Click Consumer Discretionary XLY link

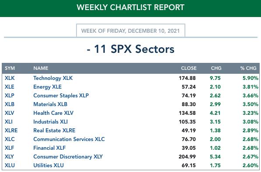68,157
